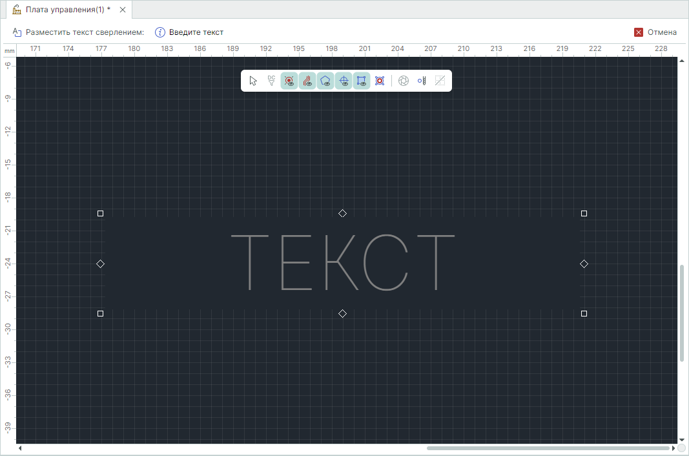Toggle crosshair target visibility icon
Viewport: 689px width, 456px height.
344,81
